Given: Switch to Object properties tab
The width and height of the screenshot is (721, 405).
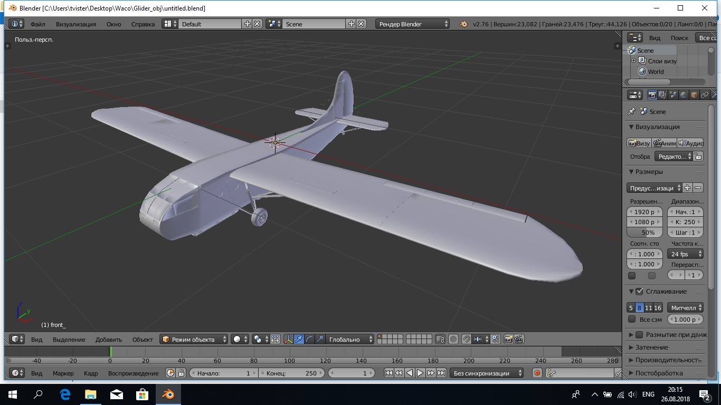Looking at the screenshot, I should 694,95.
